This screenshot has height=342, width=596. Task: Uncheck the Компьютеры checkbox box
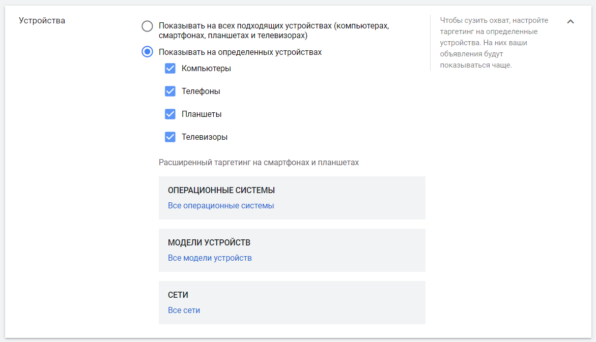point(170,68)
